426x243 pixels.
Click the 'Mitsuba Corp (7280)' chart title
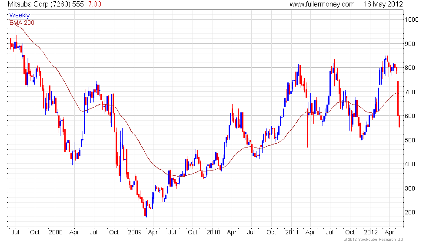(x=39, y=4)
